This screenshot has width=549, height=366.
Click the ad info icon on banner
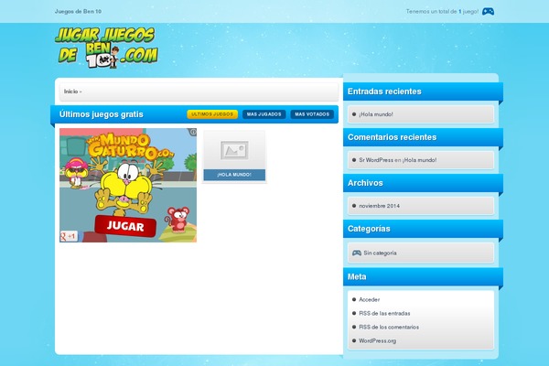pos(193,132)
